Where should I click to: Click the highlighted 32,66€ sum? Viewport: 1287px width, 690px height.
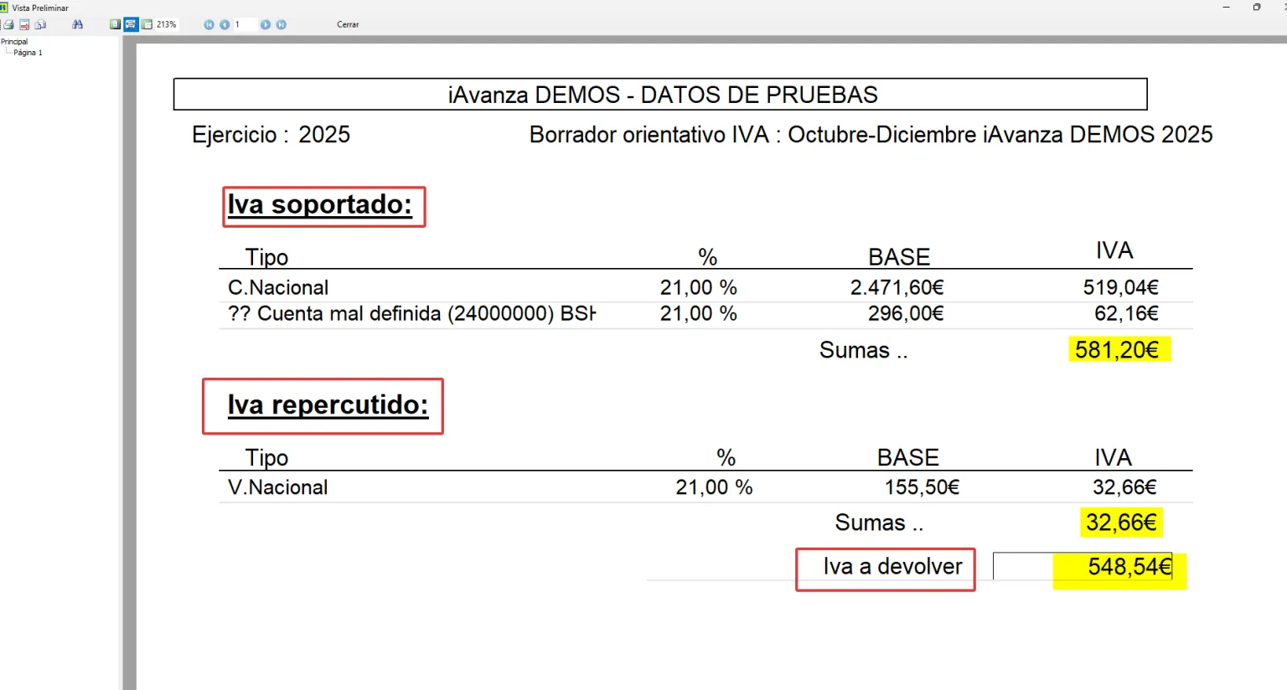(1121, 523)
